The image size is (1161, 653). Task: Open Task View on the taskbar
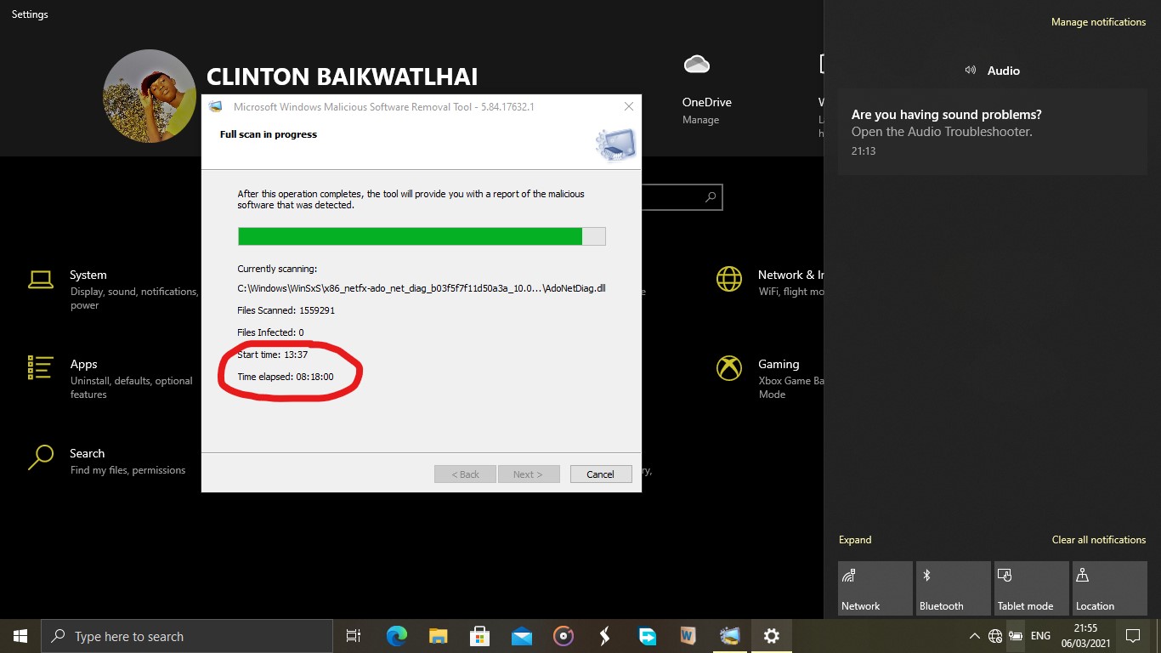tap(354, 635)
